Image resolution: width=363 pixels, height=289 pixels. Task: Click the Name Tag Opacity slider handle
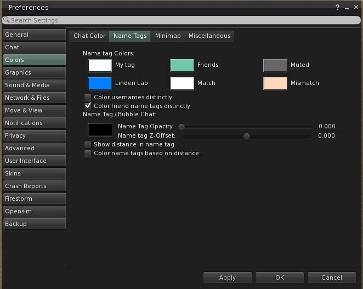[181, 127]
